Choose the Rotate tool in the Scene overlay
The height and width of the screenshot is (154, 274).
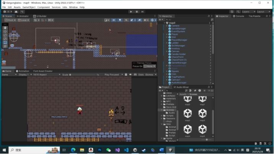click(5, 35)
